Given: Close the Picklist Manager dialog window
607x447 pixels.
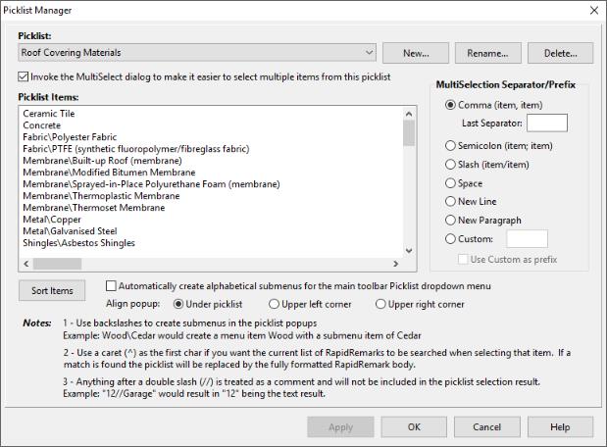Looking at the screenshot, I should (x=593, y=10).
